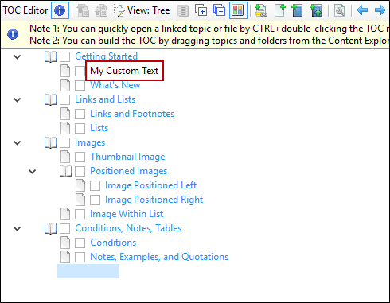The image size is (390, 303).
Task: Collapse the Getting Started book
Action: pos(18,56)
